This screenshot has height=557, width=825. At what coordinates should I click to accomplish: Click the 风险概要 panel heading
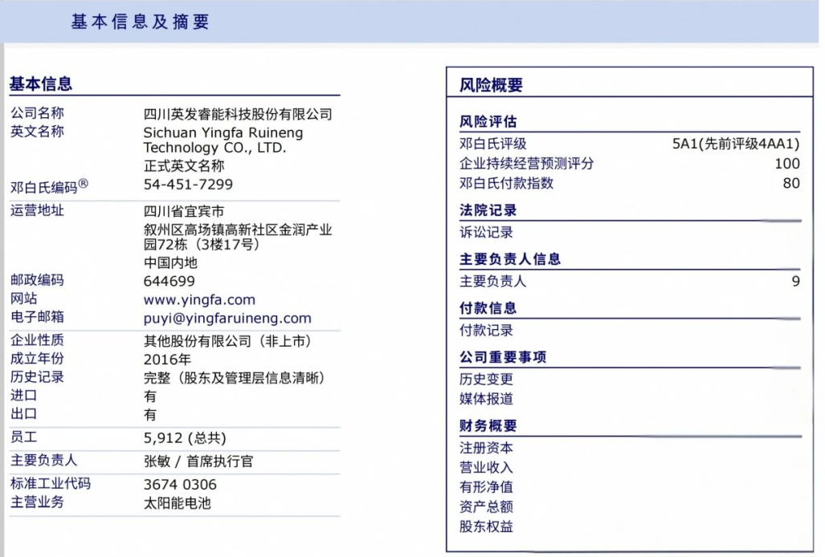point(492,84)
